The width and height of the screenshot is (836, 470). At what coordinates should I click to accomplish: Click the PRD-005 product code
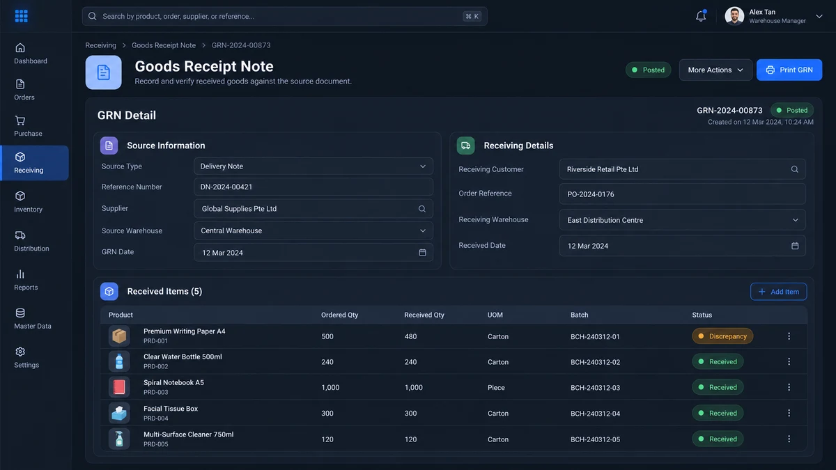(x=156, y=444)
